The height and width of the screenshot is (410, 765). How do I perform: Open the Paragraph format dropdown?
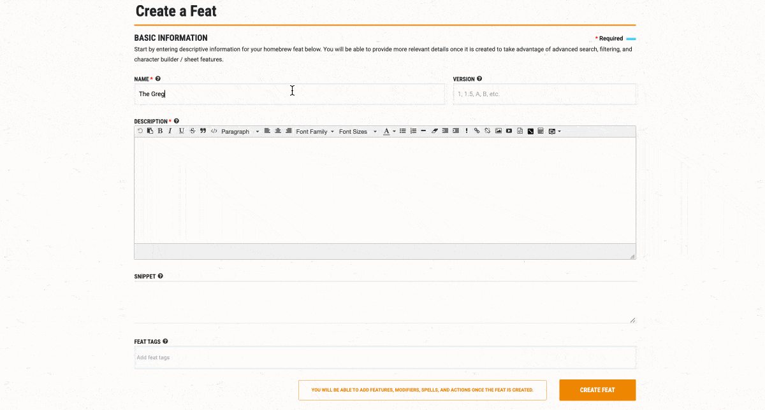pyautogui.click(x=240, y=132)
